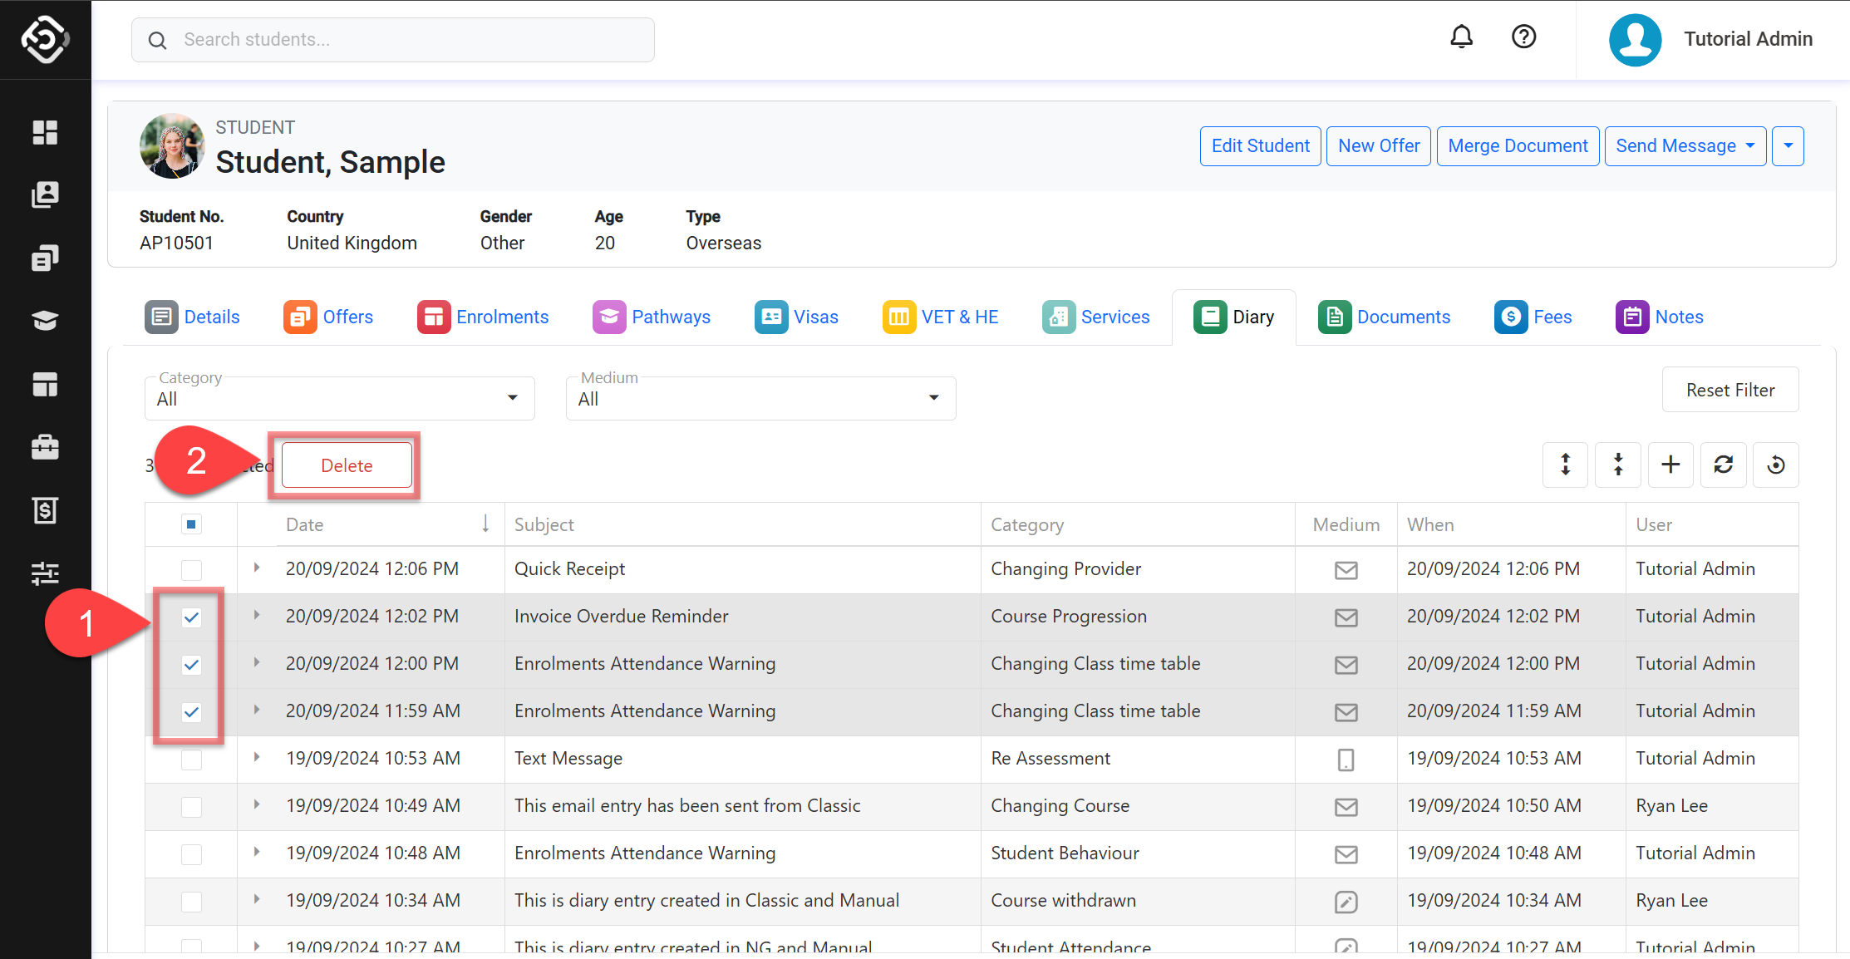The image size is (1850, 959).
Task: Click the Sample Student profile photo
Action: pyautogui.click(x=172, y=146)
